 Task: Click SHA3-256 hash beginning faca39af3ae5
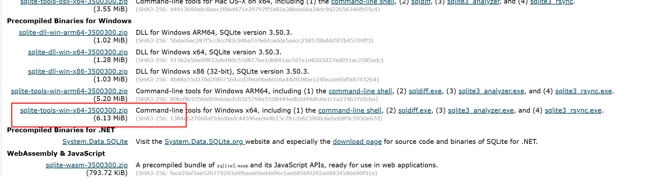tap(256, 173)
